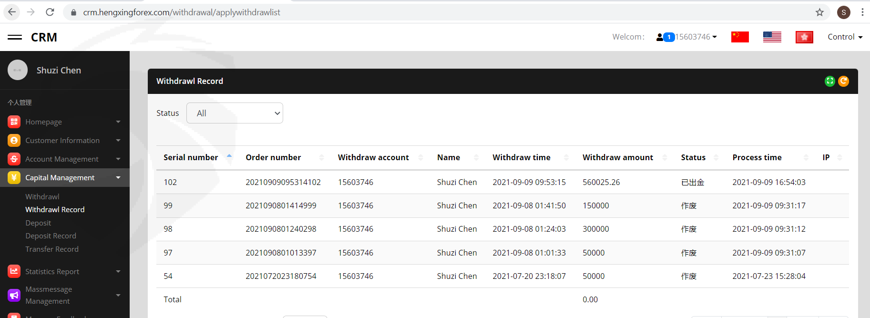Sort table by Withdraw amount column
Screen dimensions: 870x318
[x=618, y=157]
